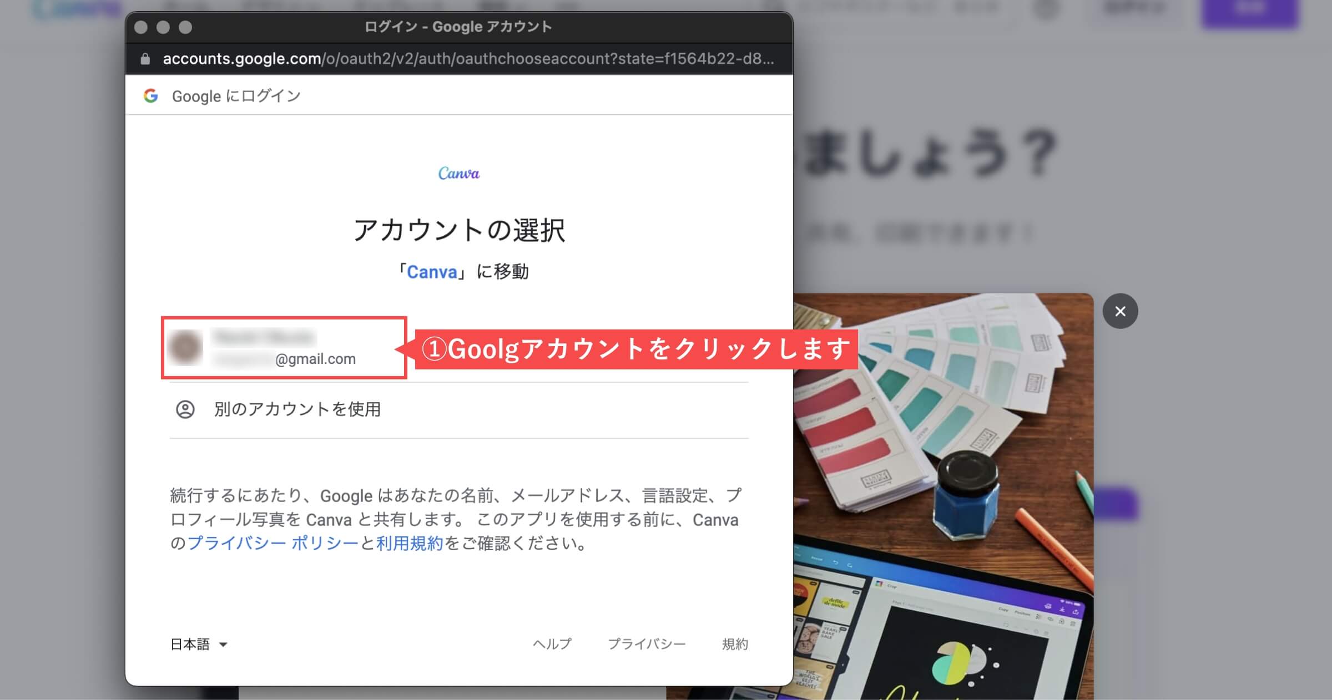Click the Canva promo photo in background dialog
The height and width of the screenshot is (700, 1332).
(x=944, y=496)
